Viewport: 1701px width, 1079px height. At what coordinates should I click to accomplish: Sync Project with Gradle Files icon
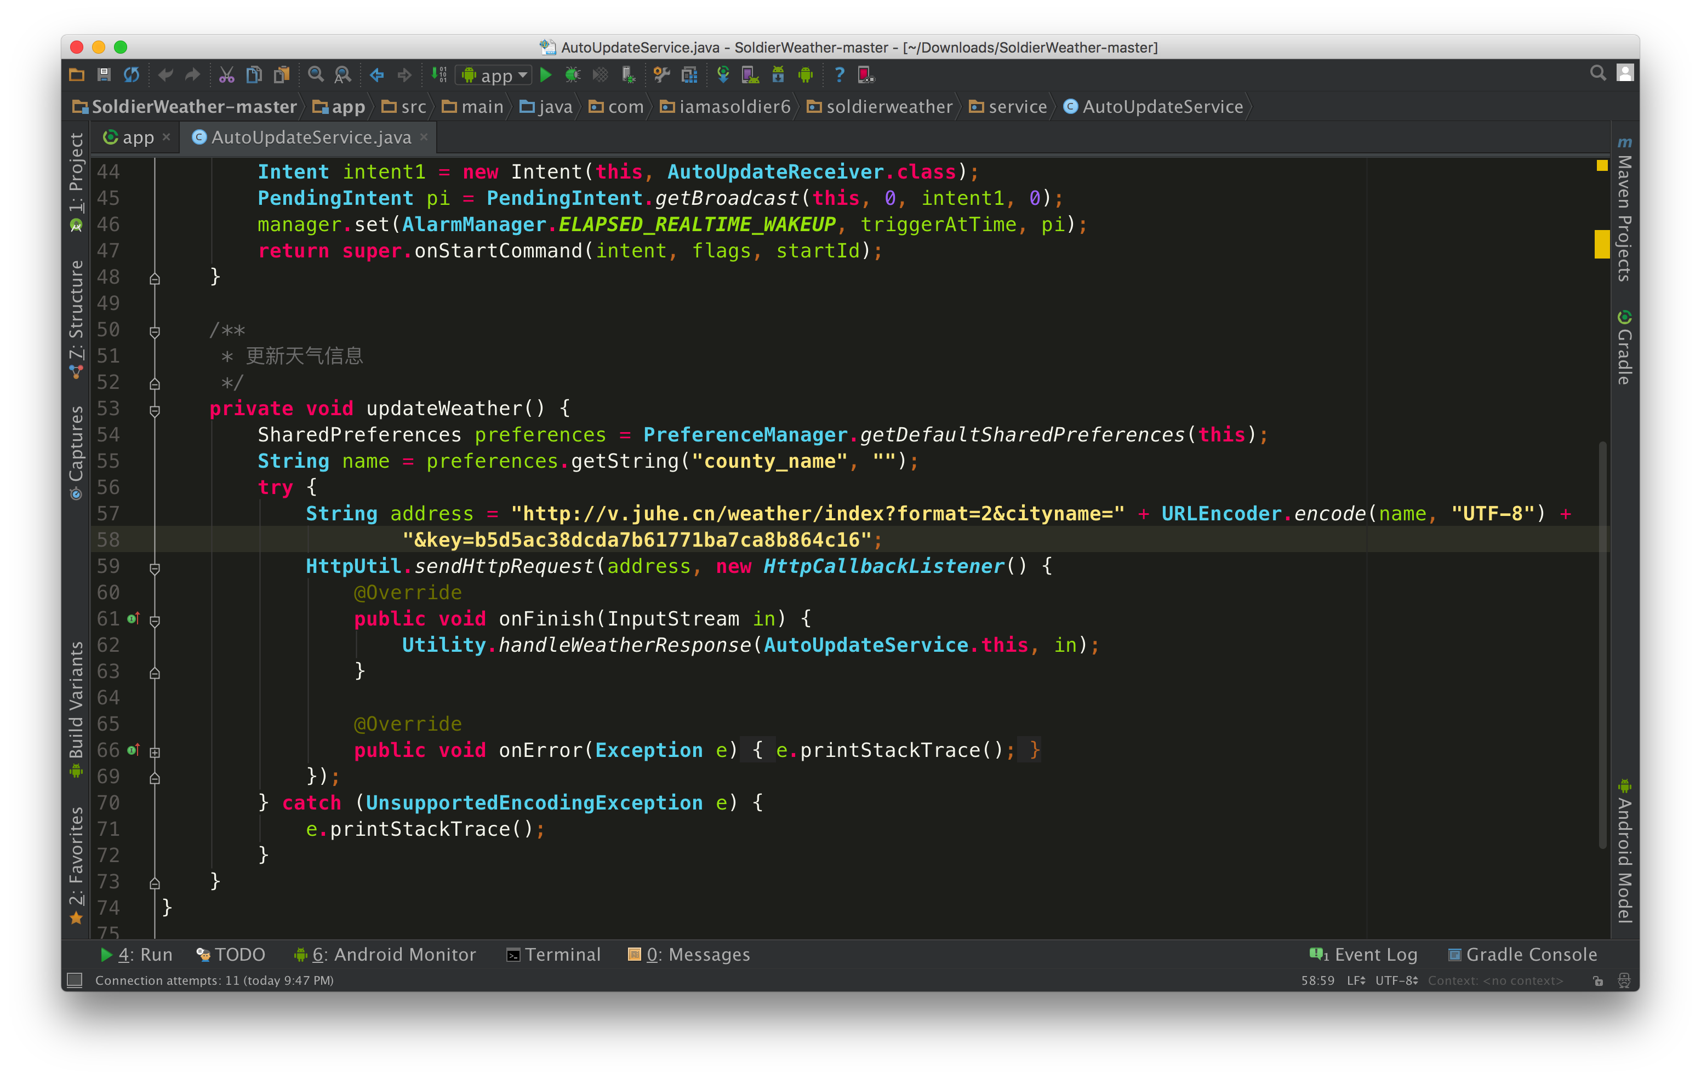click(x=723, y=75)
